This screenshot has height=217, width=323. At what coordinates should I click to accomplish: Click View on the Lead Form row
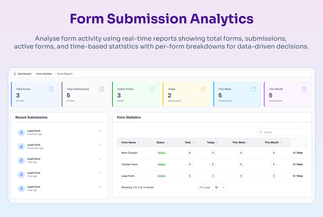click(x=298, y=176)
